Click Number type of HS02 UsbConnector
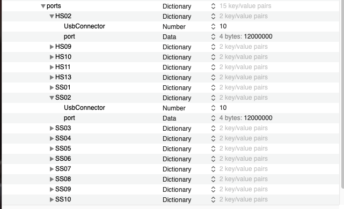The width and height of the screenshot is (344, 209). click(x=174, y=27)
